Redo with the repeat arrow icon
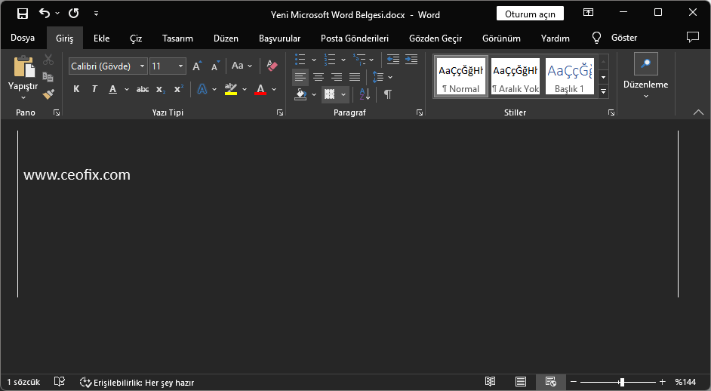Viewport: 711px width, 391px height. (73, 14)
